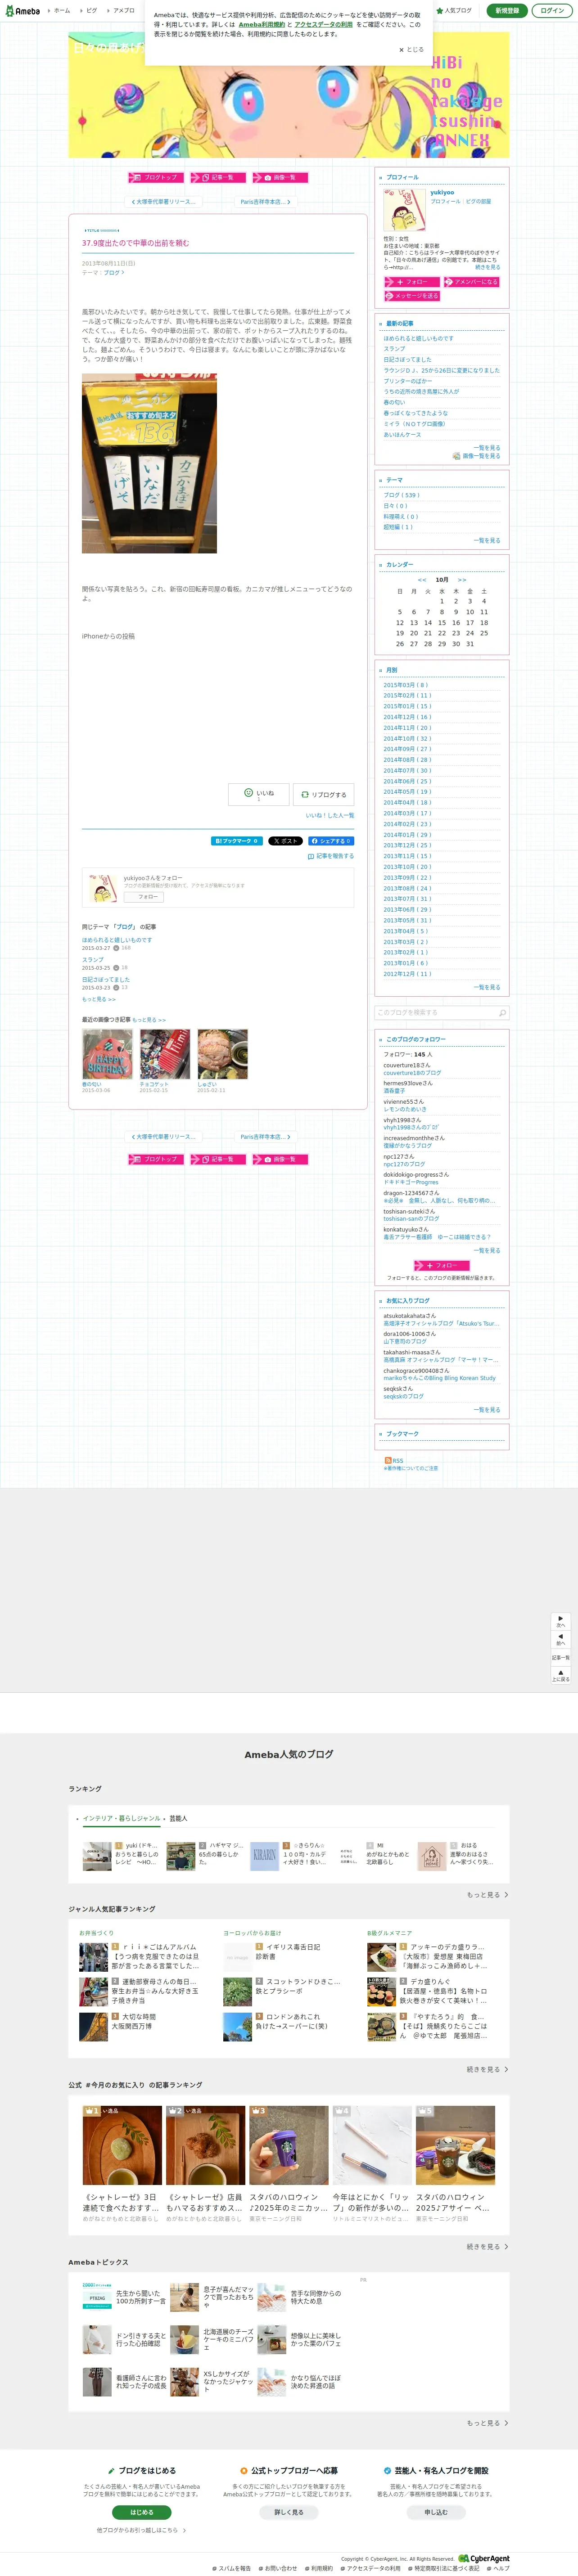578x2576 pixels.
Task: Go to previous month in calendar
Action: pyautogui.click(x=422, y=580)
